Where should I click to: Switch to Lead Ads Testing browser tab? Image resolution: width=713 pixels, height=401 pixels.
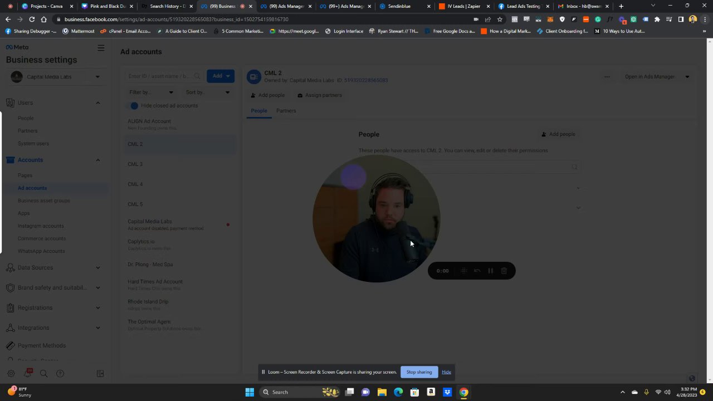pos(523,6)
